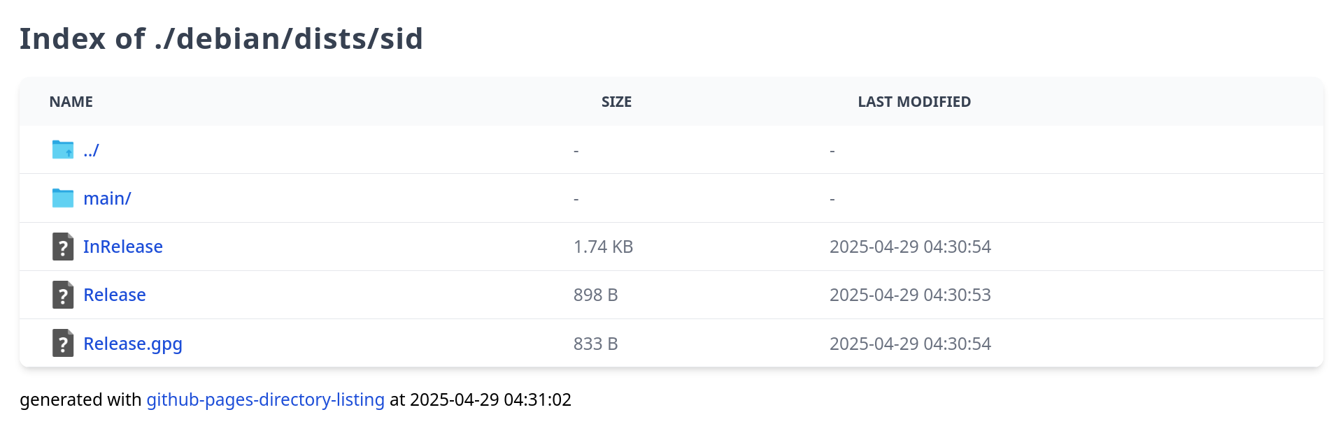This screenshot has height=433, width=1343.
Task: Open the main/ directory link
Action: point(107,198)
